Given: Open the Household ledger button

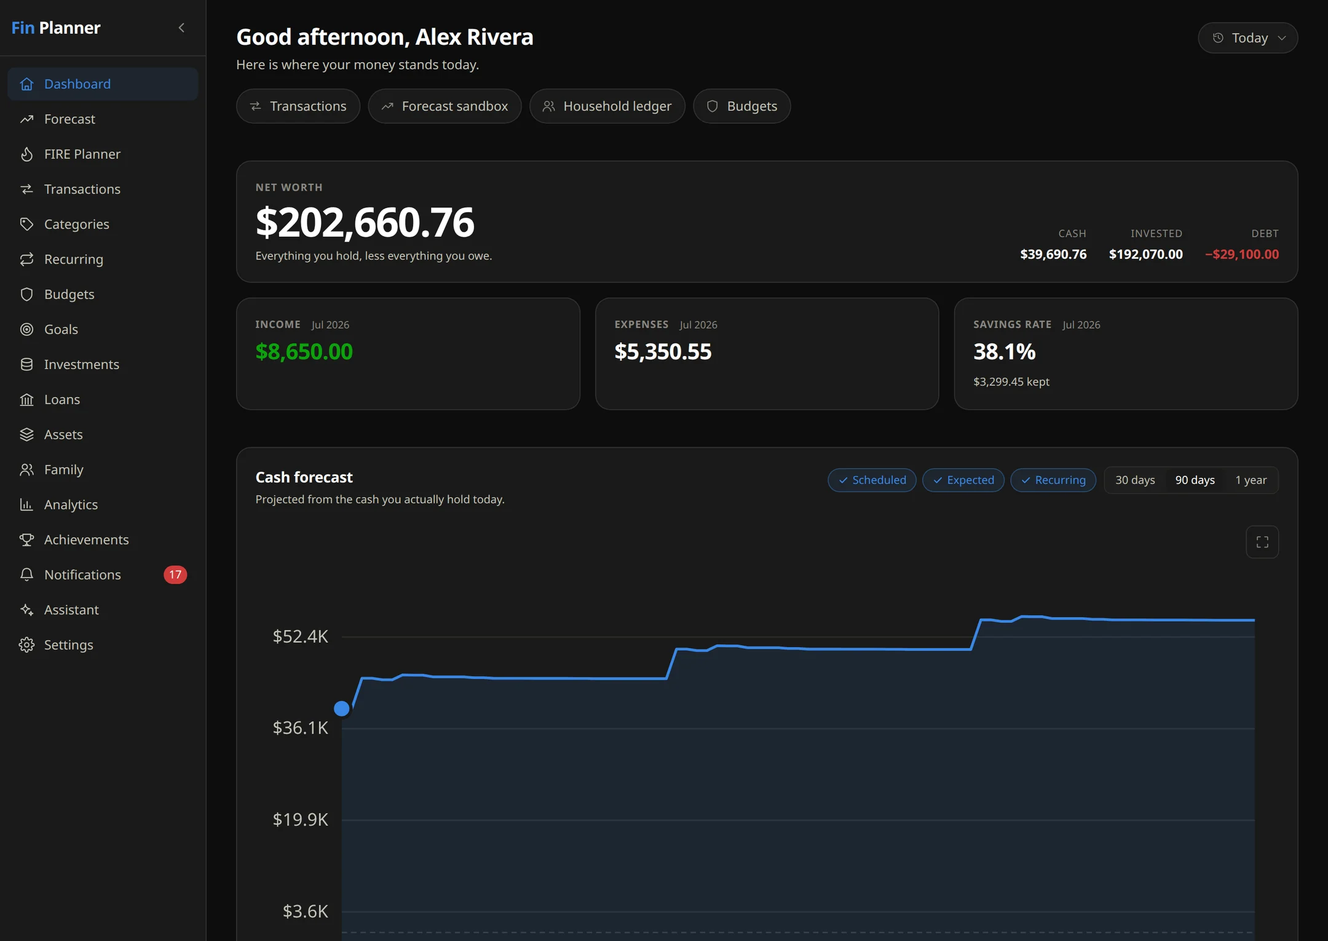Looking at the screenshot, I should pyautogui.click(x=607, y=106).
